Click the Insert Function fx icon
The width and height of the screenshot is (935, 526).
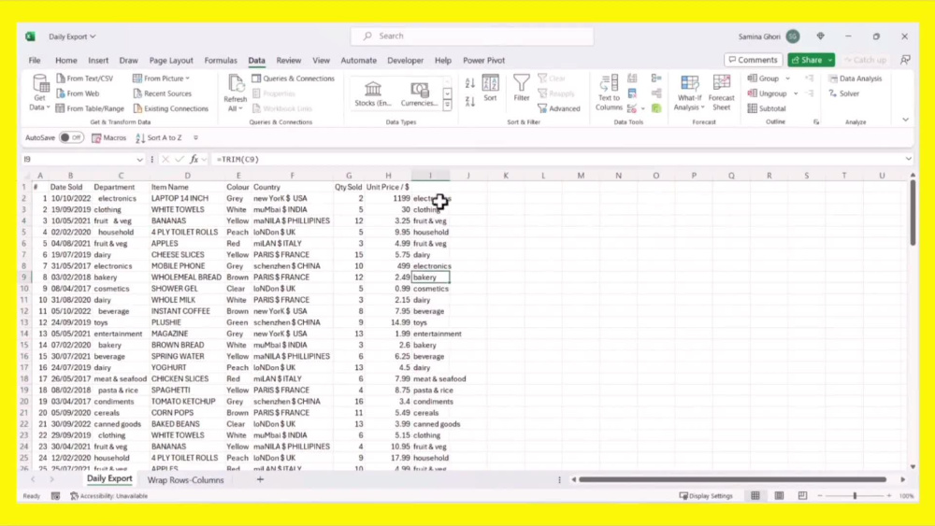pyautogui.click(x=194, y=159)
